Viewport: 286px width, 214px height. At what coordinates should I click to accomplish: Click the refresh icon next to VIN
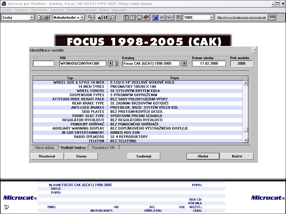point(116,64)
